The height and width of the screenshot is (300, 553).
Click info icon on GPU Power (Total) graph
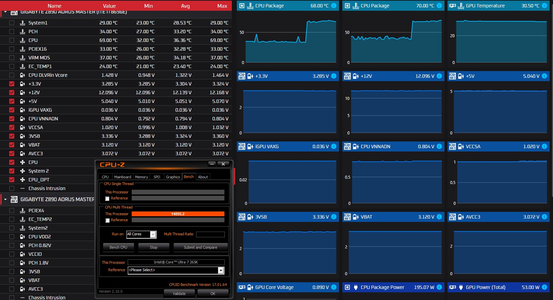(545, 287)
